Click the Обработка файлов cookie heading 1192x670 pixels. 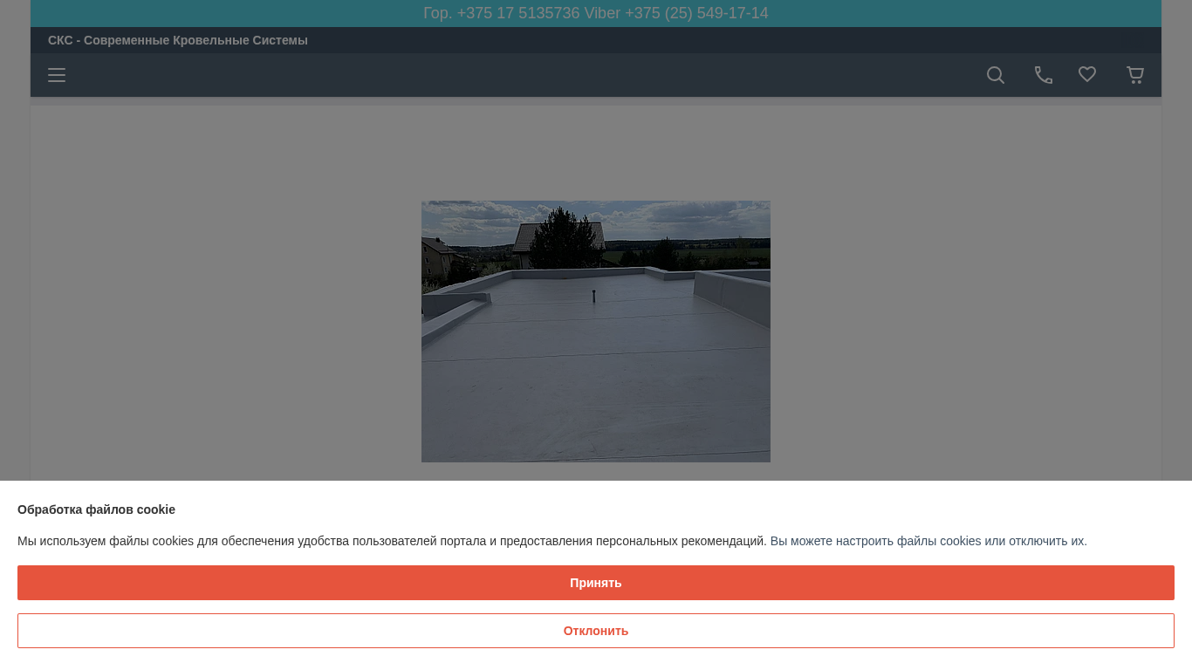[x=96, y=509]
